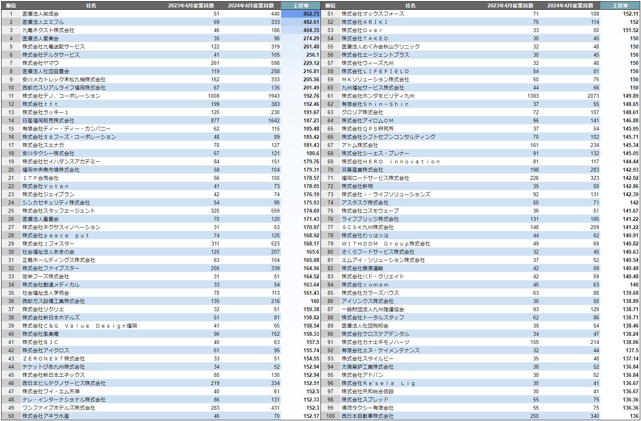Click the growth rate value 152.11
The height and width of the screenshot is (421, 641).
tap(630, 14)
